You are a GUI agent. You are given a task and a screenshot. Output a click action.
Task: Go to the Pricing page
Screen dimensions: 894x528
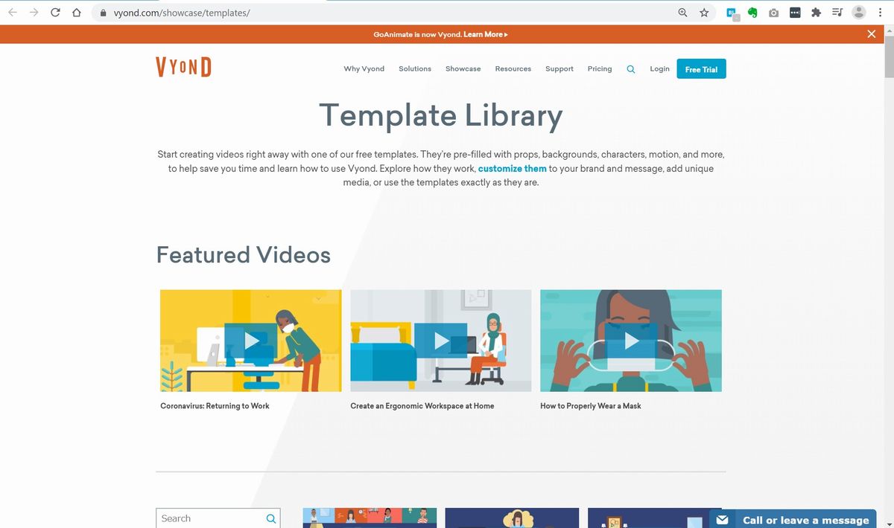[x=600, y=68]
